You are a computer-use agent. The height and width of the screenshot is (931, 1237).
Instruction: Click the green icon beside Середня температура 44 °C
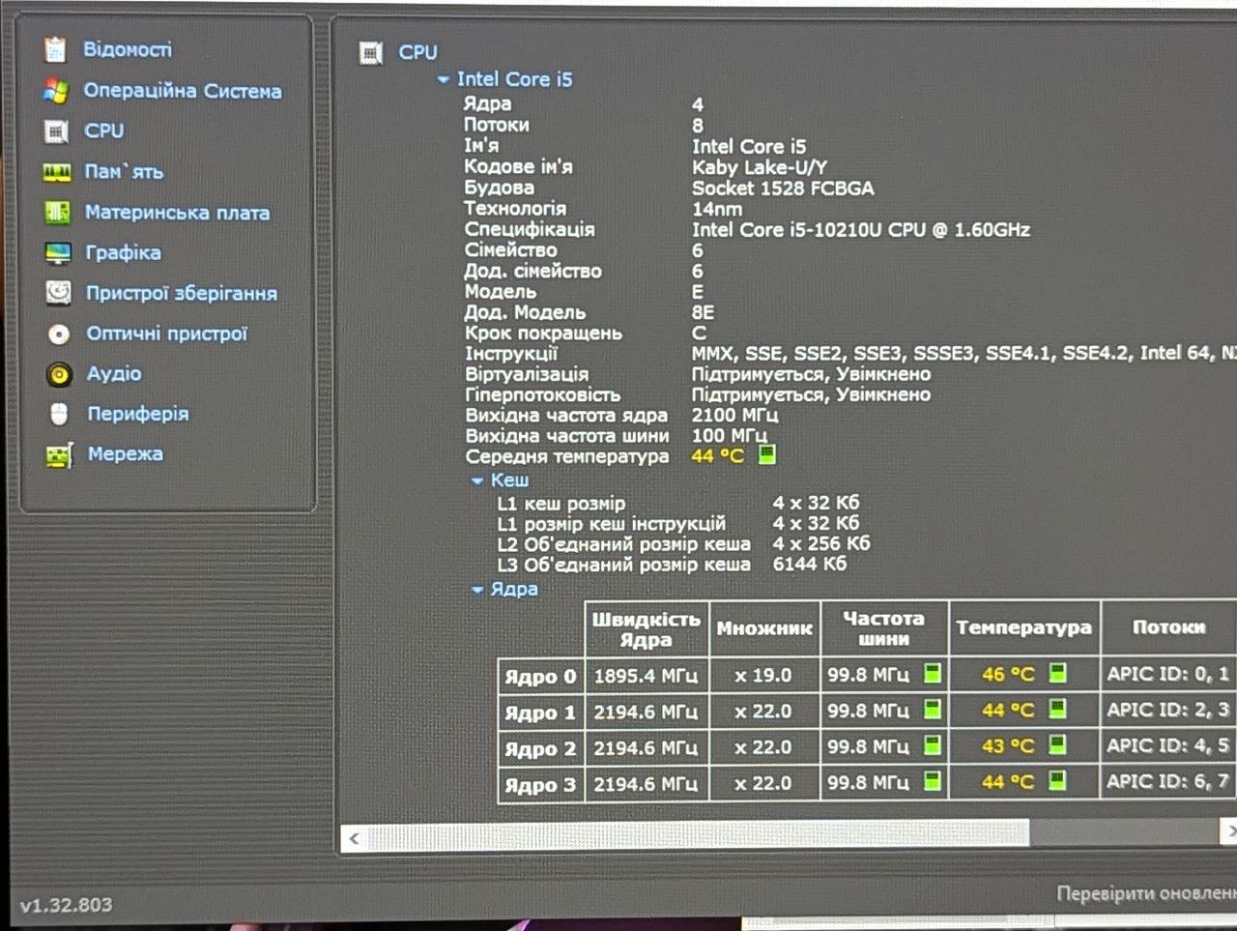(x=766, y=454)
